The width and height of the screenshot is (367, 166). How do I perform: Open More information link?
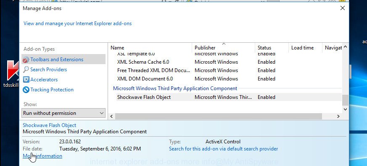pyautogui.click(x=42, y=156)
